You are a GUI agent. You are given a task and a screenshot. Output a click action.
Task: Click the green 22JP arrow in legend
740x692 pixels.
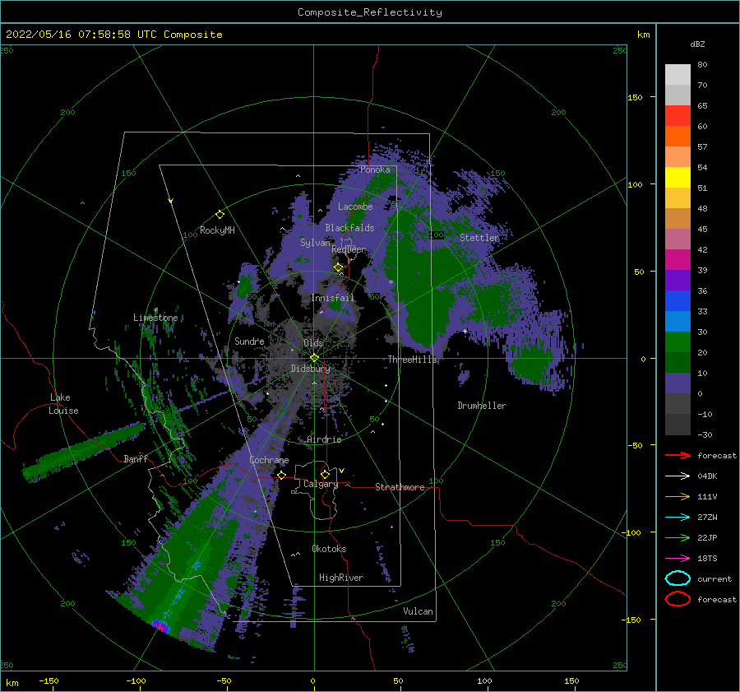coord(678,537)
